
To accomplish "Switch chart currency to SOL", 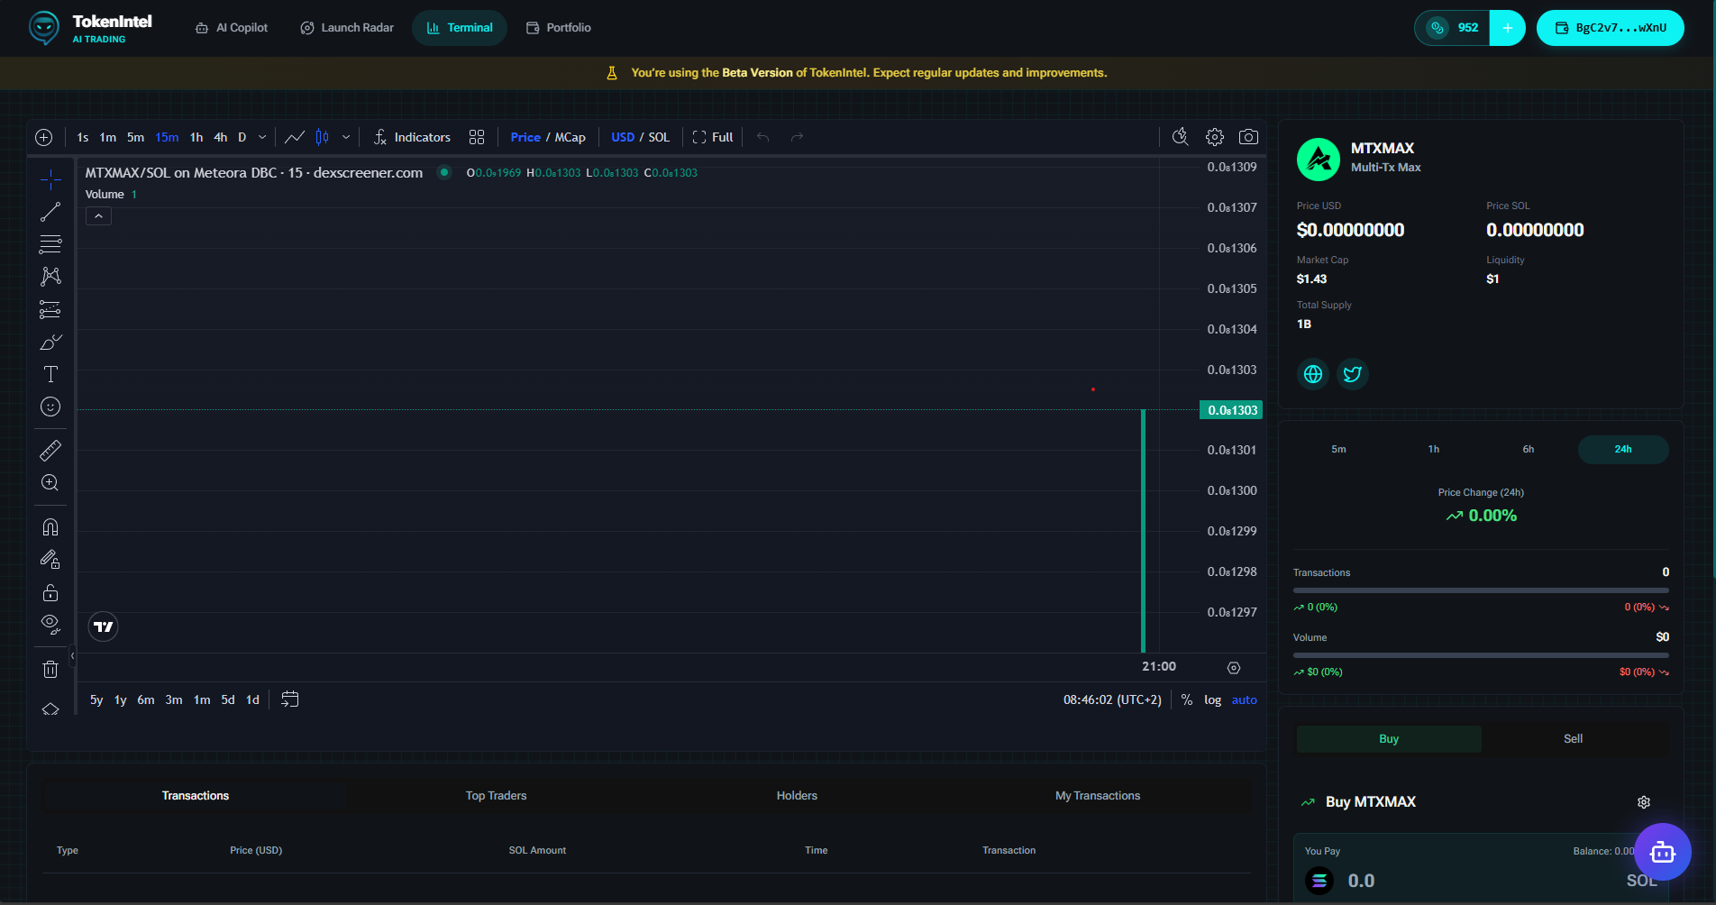I will click(x=659, y=137).
